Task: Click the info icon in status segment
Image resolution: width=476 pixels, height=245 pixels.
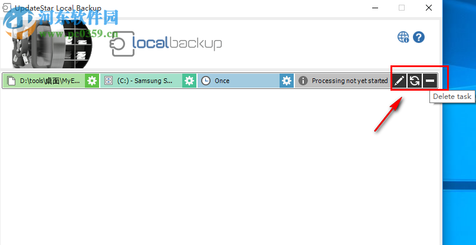Action: (x=303, y=81)
